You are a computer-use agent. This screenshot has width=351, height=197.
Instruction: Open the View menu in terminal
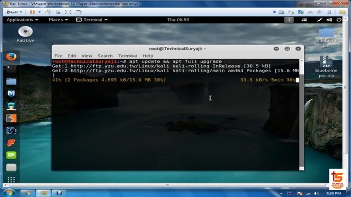(x=87, y=56)
